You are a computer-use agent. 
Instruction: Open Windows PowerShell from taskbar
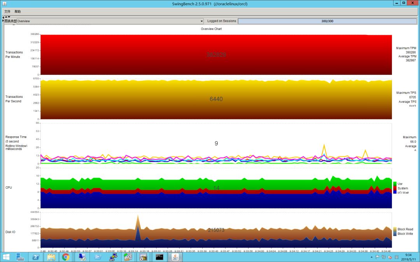(x=35, y=257)
